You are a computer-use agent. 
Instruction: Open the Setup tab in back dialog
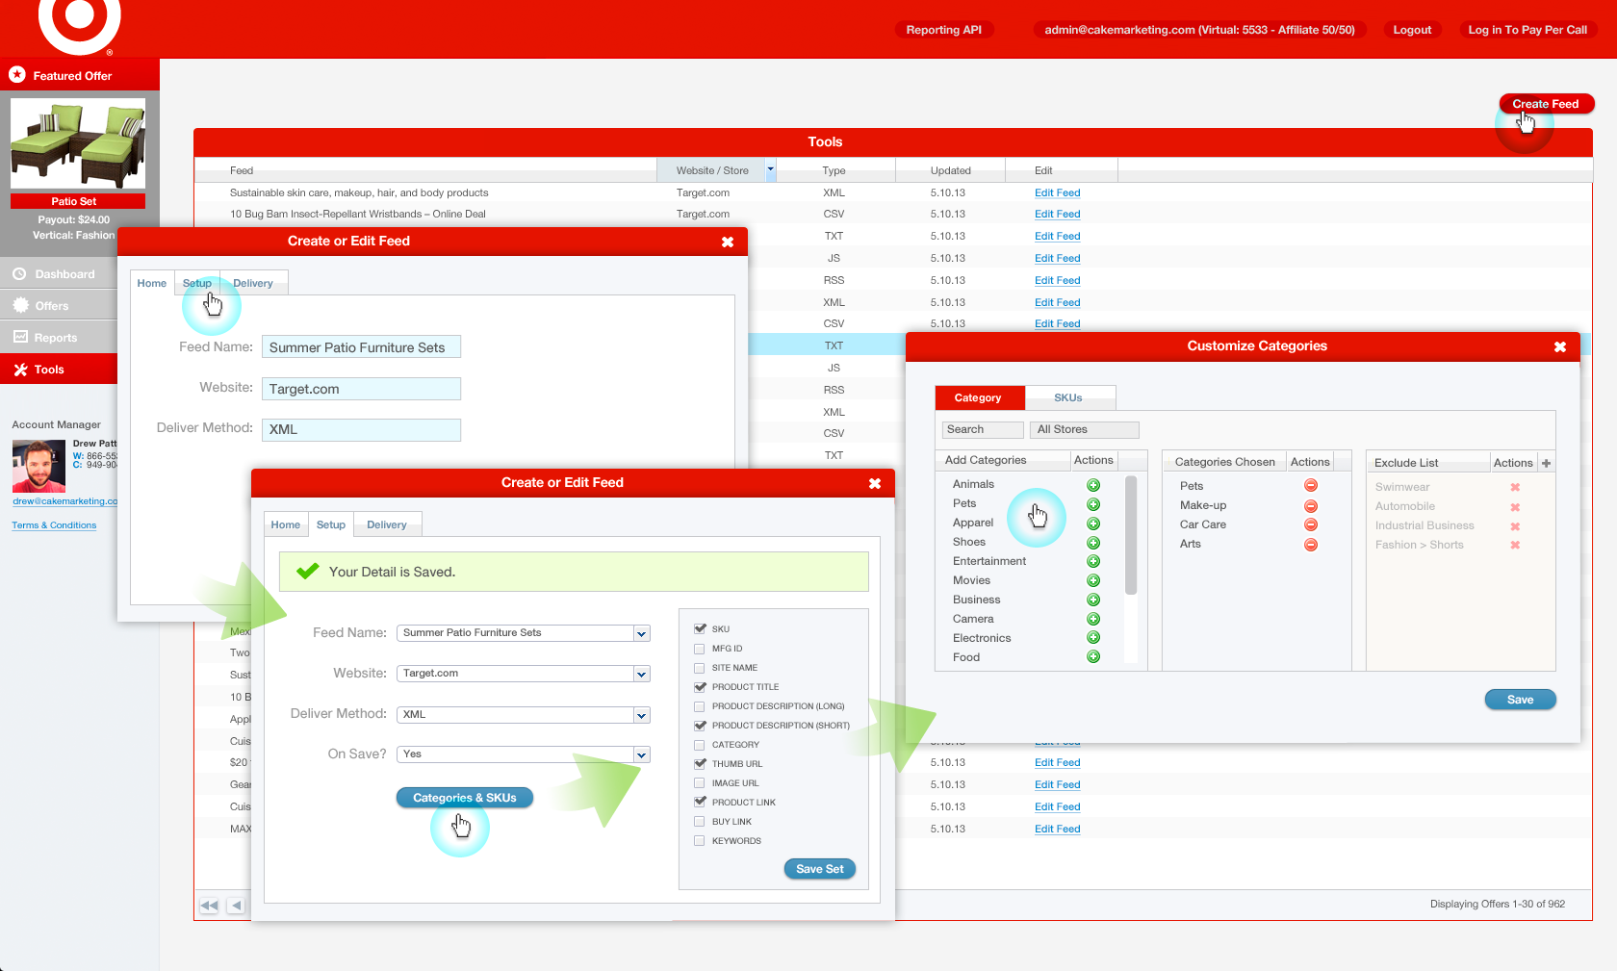(197, 283)
